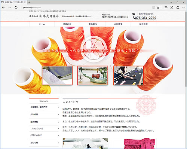This screenshot has height=149, width=187.
Task: Open the browser more options ellipsis
Action: [x=184, y=7]
